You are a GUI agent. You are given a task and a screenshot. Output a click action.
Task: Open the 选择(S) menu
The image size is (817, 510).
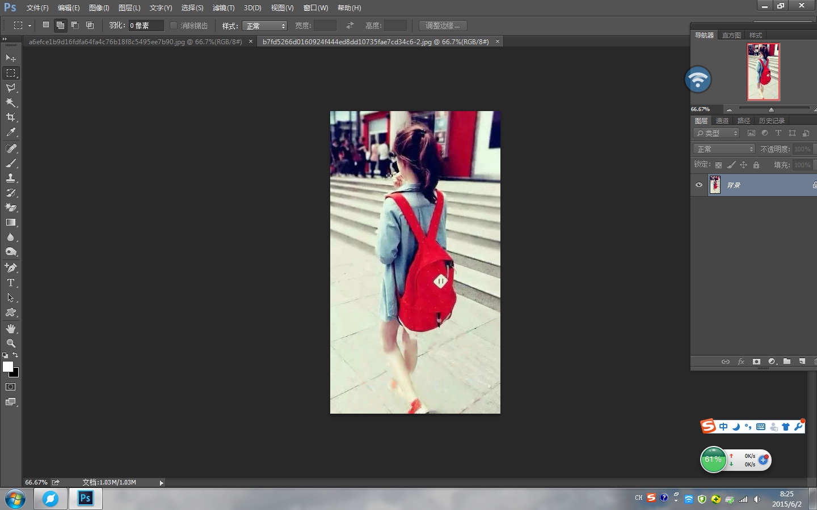point(192,8)
